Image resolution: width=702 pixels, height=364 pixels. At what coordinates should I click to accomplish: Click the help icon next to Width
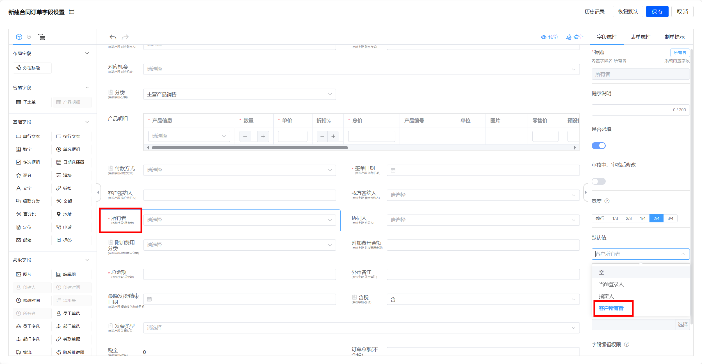[x=607, y=201]
